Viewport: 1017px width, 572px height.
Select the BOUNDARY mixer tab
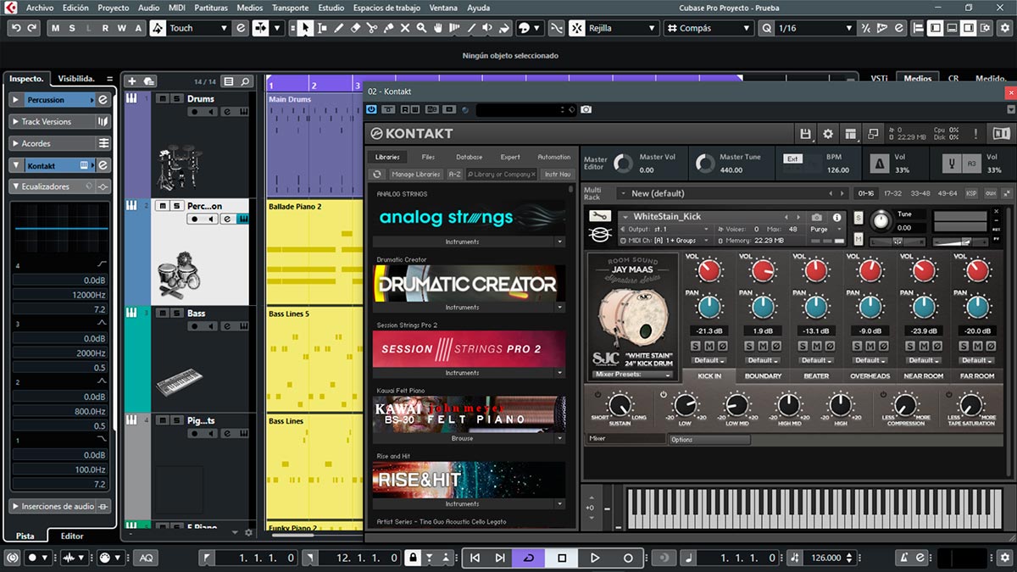[x=763, y=375]
